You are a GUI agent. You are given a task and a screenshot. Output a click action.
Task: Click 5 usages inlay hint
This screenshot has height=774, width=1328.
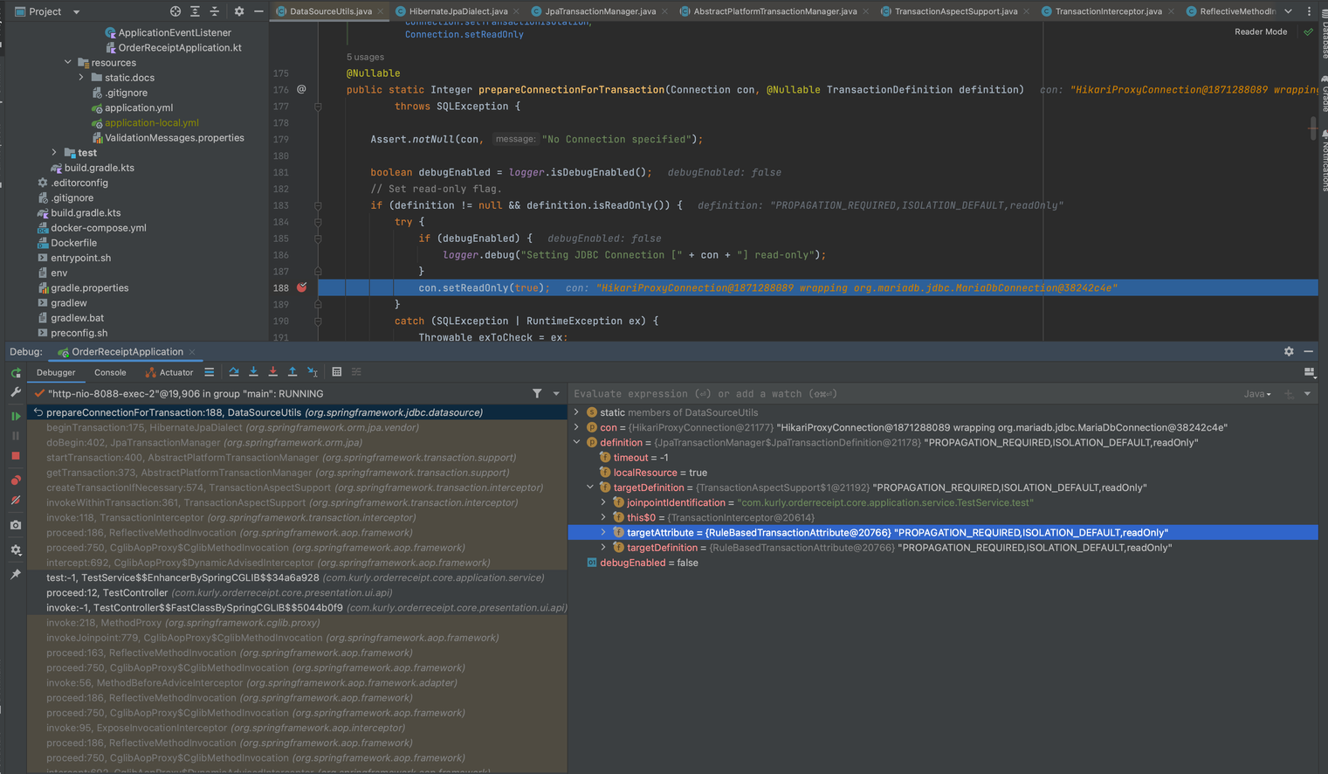point(365,57)
